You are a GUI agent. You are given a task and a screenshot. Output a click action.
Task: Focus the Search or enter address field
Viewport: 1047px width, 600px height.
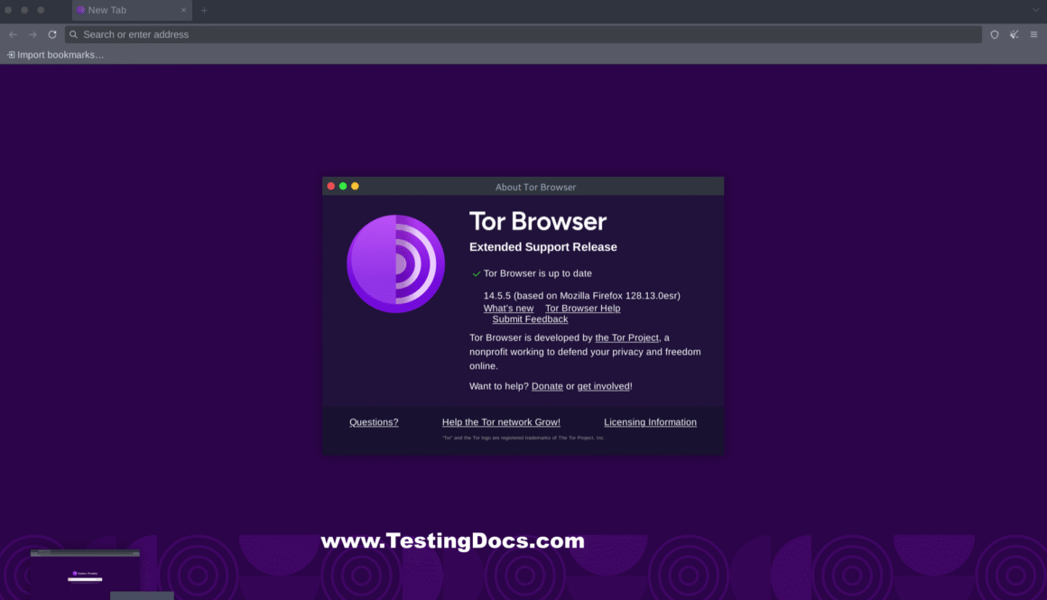coord(523,34)
